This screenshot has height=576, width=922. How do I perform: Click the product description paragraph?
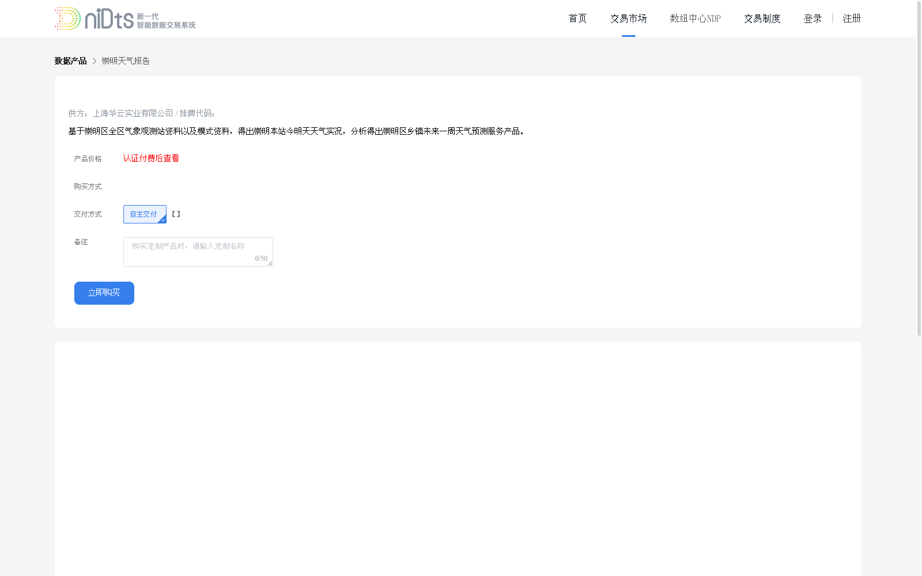[x=296, y=131]
